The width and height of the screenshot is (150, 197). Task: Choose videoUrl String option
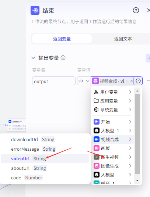pos(45,158)
